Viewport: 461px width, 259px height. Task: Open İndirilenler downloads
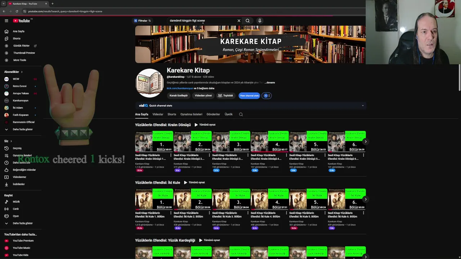point(19,184)
